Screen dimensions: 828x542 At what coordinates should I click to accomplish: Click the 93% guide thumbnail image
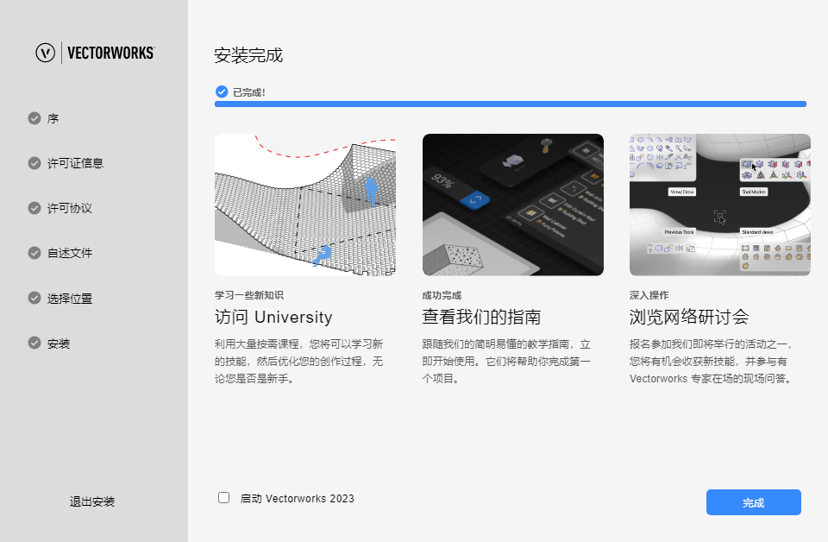(512, 204)
